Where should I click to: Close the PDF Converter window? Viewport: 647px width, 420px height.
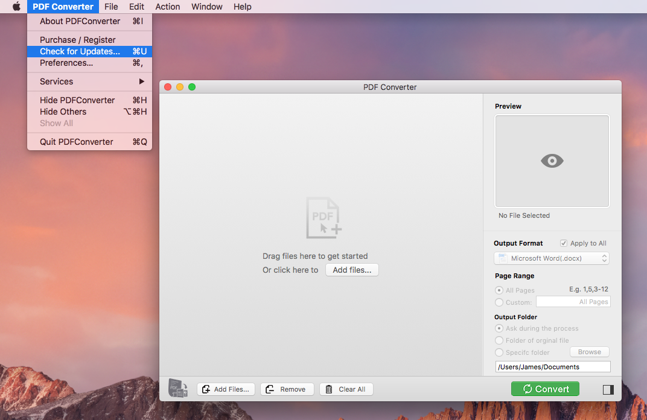point(168,87)
